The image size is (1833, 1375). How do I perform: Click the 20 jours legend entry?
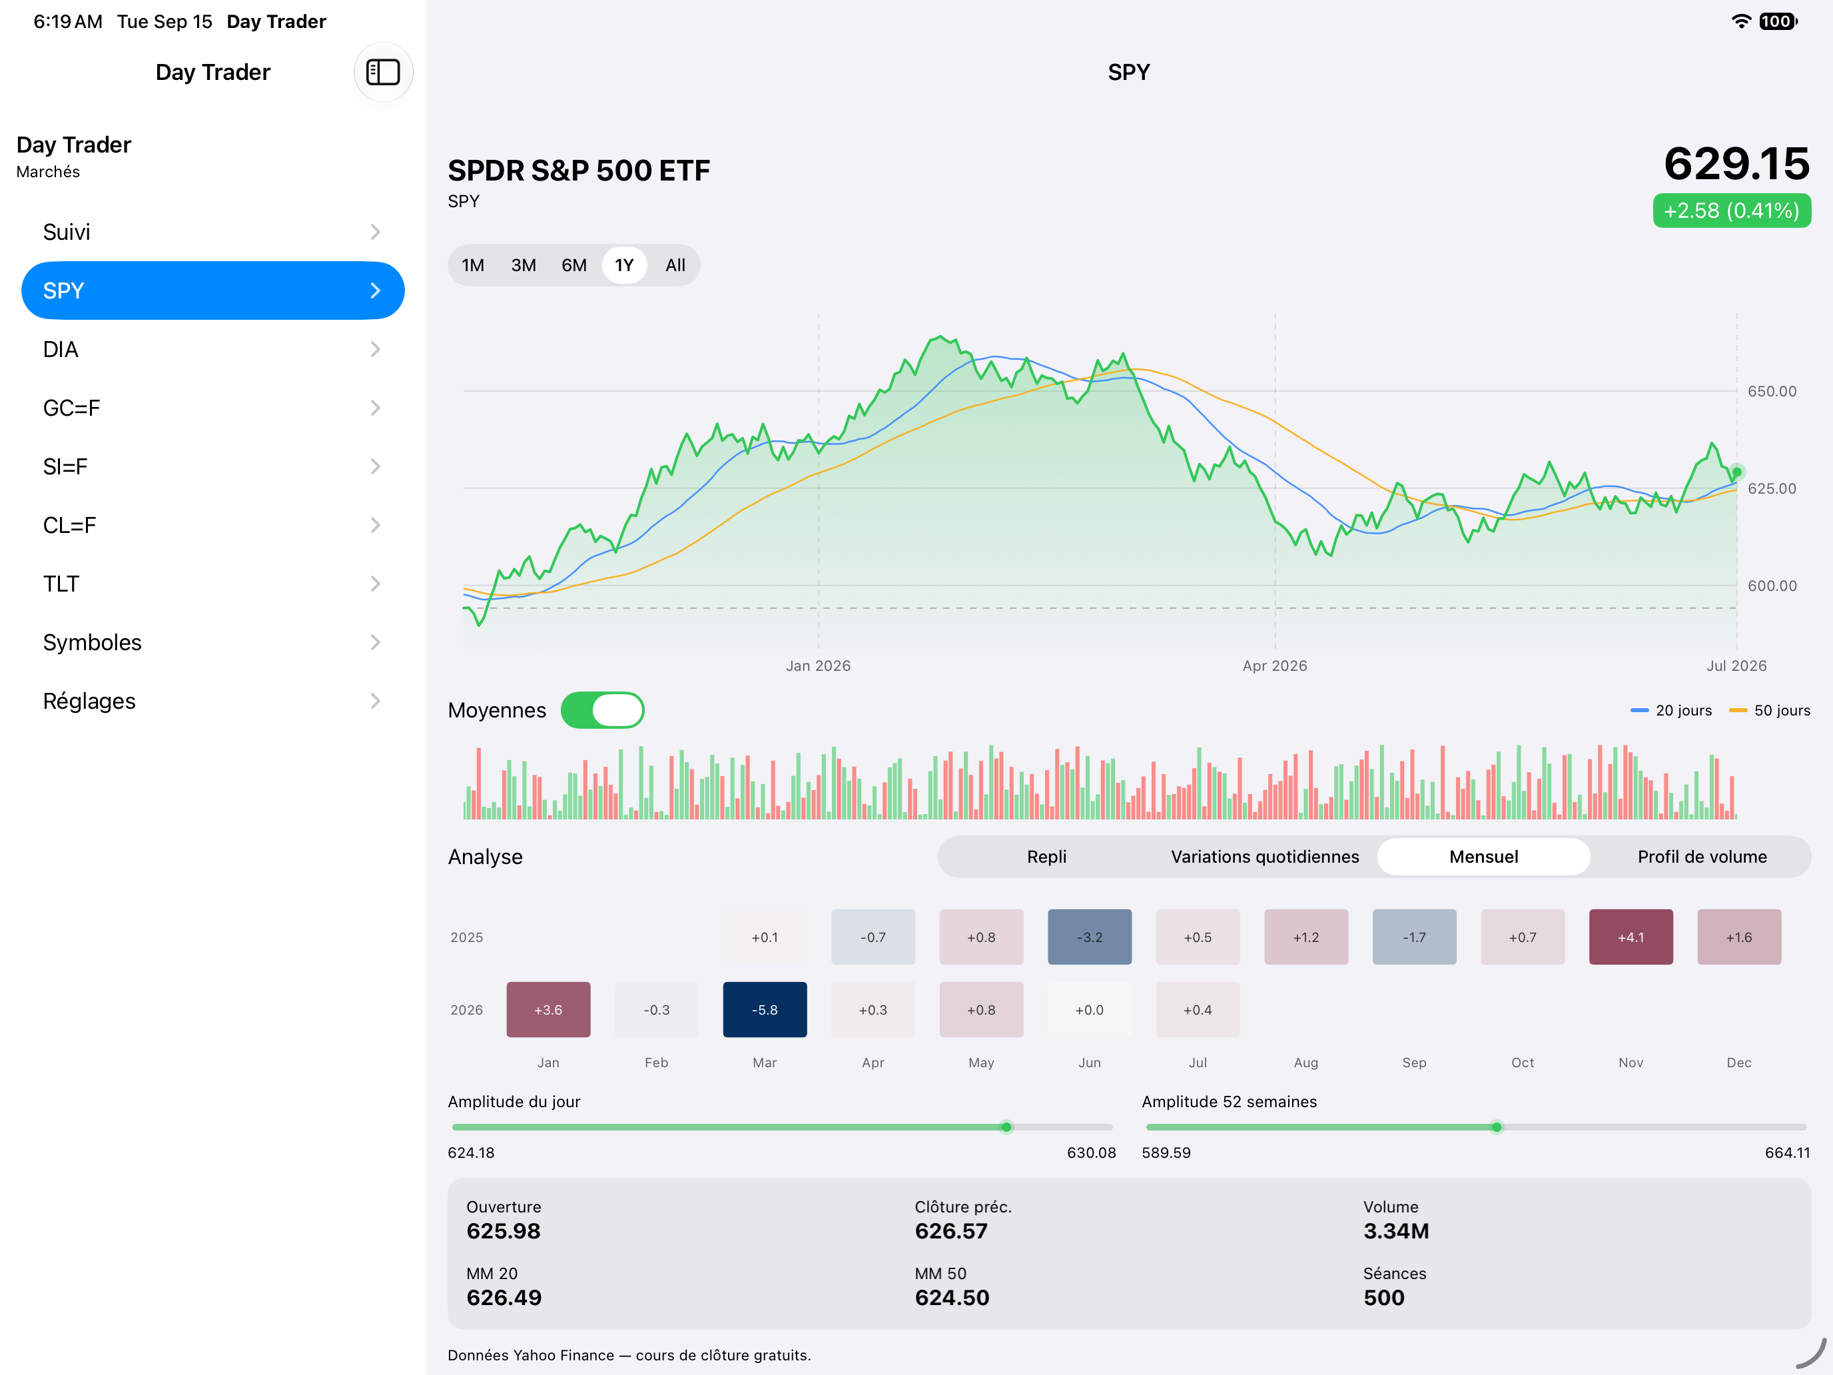(1670, 710)
